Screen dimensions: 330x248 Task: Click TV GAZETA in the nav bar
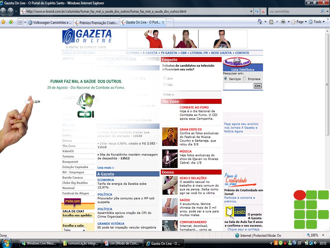169,53
